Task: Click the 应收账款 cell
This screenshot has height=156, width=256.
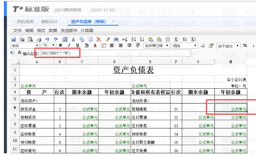Action: [37, 133]
